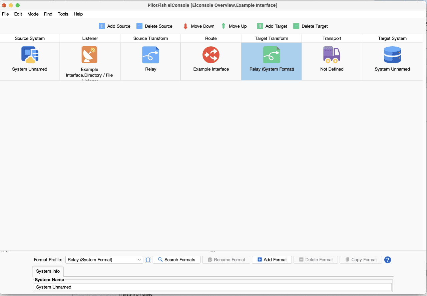Click the Source System cloud database icon
Image resolution: width=427 pixels, height=296 pixels.
click(x=30, y=55)
